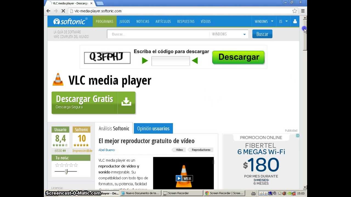
Task: Click the taskbar clock showing 15:03
Action: 301,193
